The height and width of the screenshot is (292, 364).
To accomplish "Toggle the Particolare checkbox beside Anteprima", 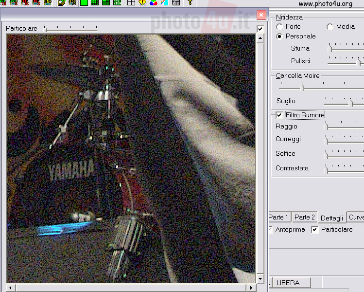I will (314, 230).
